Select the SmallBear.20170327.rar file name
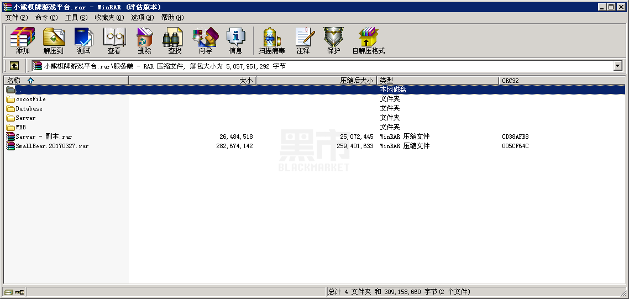 (x=52, y=146)
